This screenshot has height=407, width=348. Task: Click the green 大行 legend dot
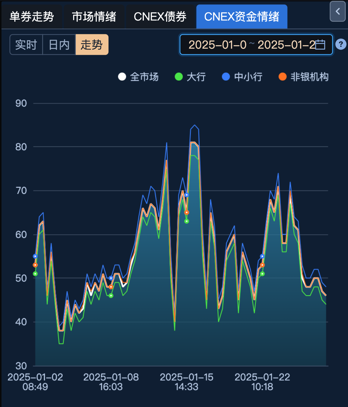(179, 77)
